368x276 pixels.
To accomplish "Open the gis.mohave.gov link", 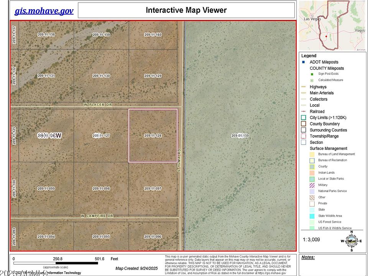I will coord(43,10).
